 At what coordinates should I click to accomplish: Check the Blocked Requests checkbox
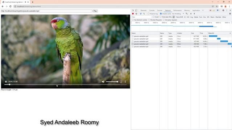(x=149, y=20)
